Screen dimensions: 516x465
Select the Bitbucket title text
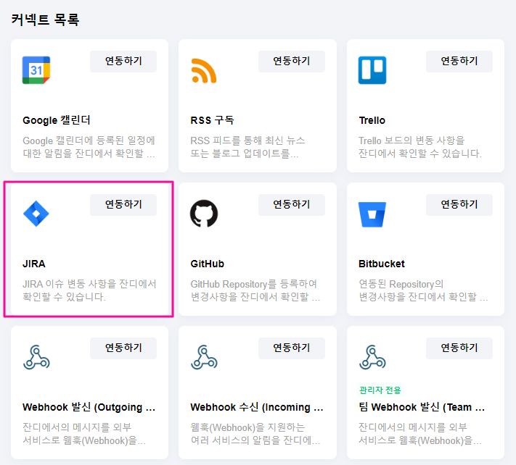pos(382,264)
